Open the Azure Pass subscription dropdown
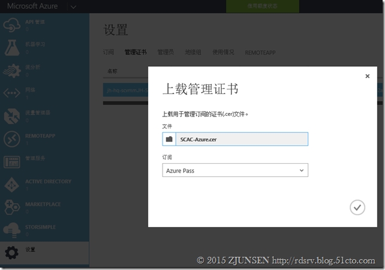 [x=235, y=170]
